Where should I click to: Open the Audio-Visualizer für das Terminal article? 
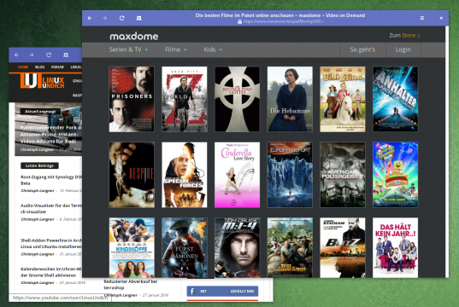coord(51,209)
